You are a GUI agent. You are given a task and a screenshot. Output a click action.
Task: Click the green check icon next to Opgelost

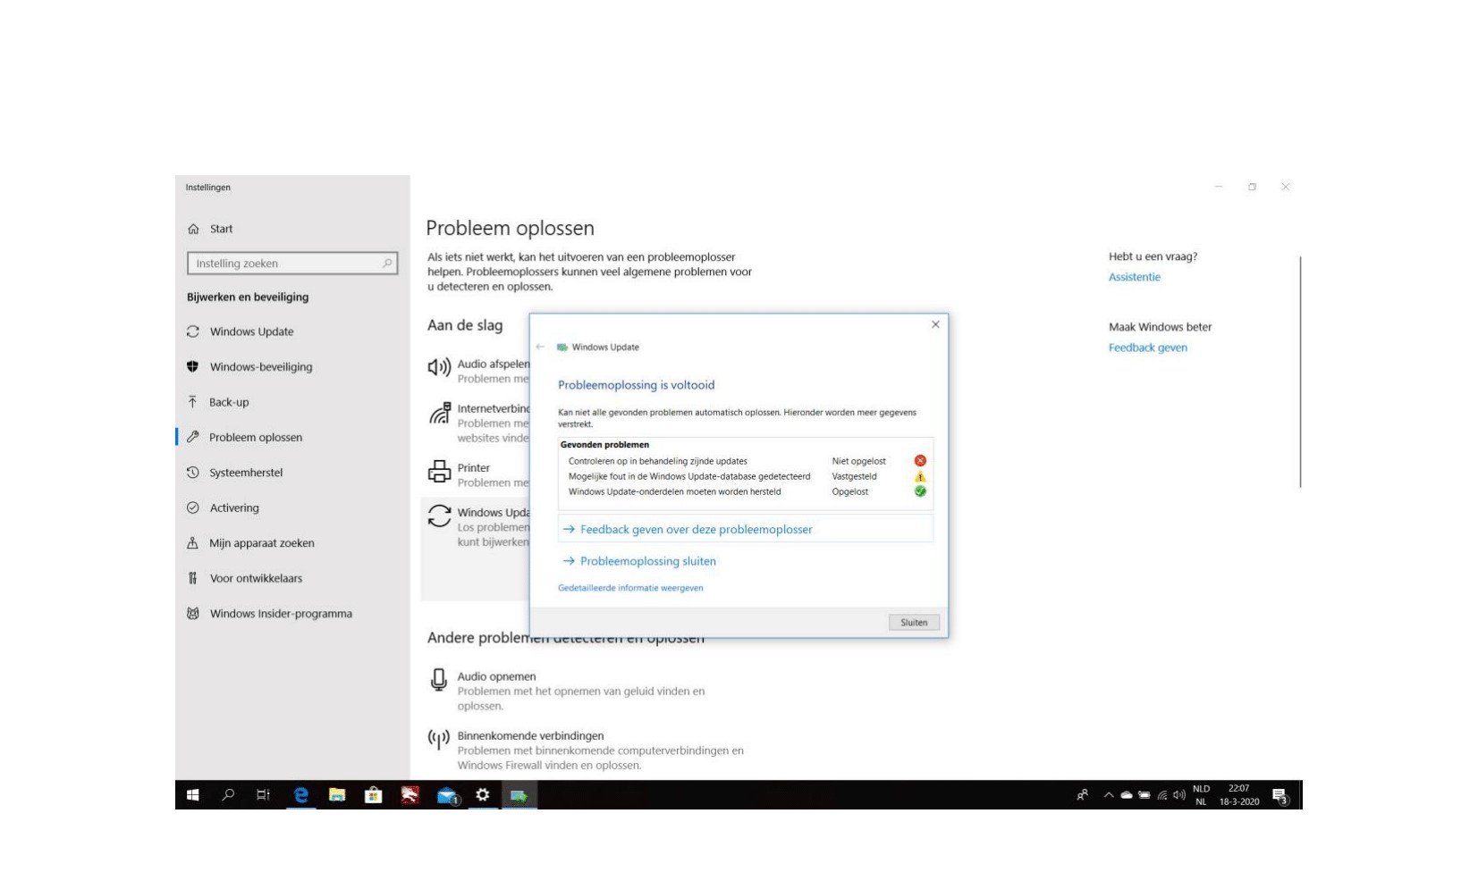point(920,491)
